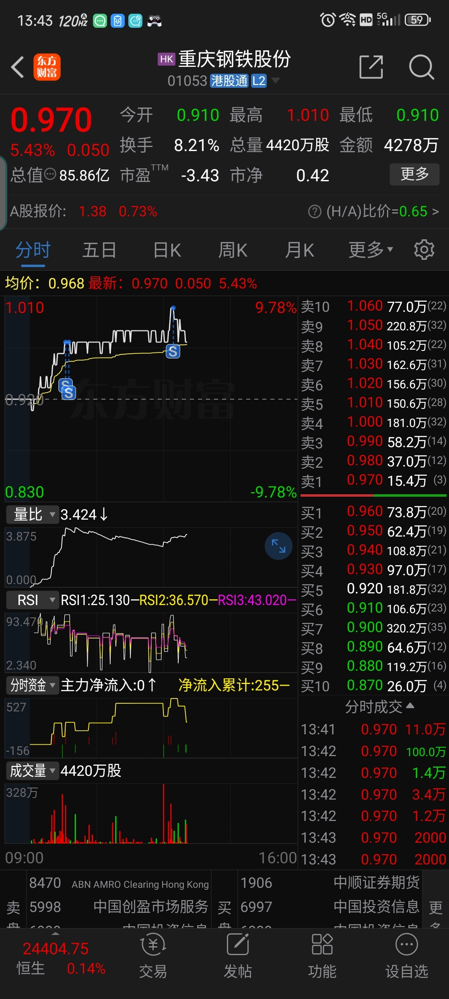Tap the battery status indicator
Screen dimensions: 449x999
418,20
